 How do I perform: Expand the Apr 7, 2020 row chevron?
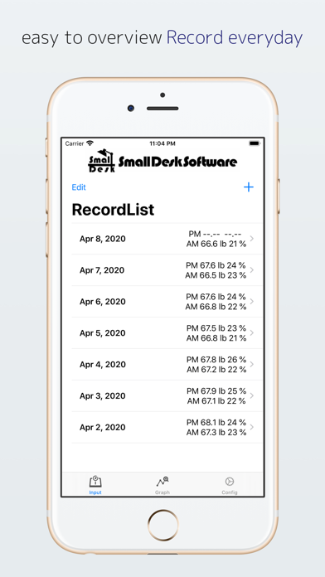tap(252, 269)
